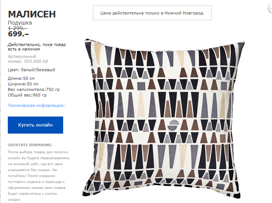Click the Общий вес: 965 гр line
Image resolution: width=272 pixels, height=203 pixels.
point(27,95)
